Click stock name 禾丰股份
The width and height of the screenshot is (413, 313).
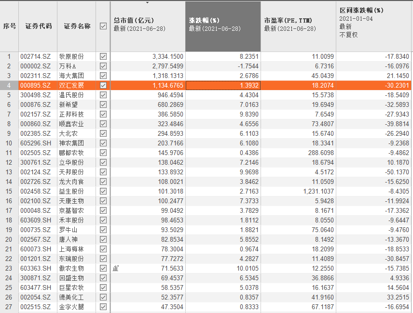pyautogui.click(x=71, y=220)
